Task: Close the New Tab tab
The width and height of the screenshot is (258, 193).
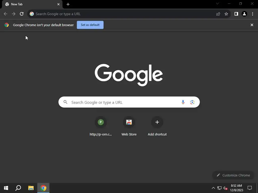Action: click(x=58, y=4)
